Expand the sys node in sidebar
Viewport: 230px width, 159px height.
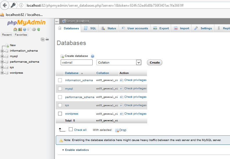click(2, 67)
